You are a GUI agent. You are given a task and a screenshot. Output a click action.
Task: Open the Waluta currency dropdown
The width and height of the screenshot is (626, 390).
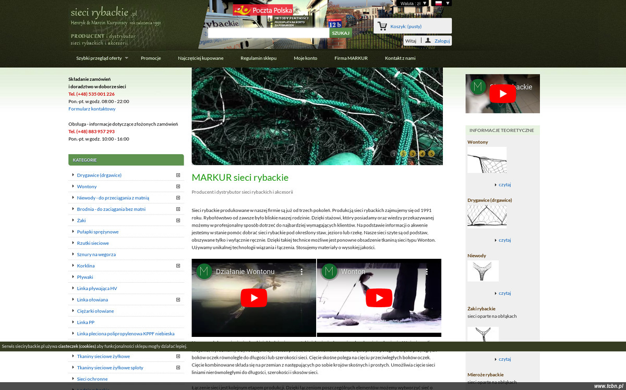point(413,3)
